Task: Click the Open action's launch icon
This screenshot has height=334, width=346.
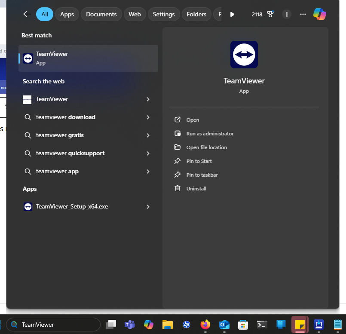Action: (x=178, y=120)
